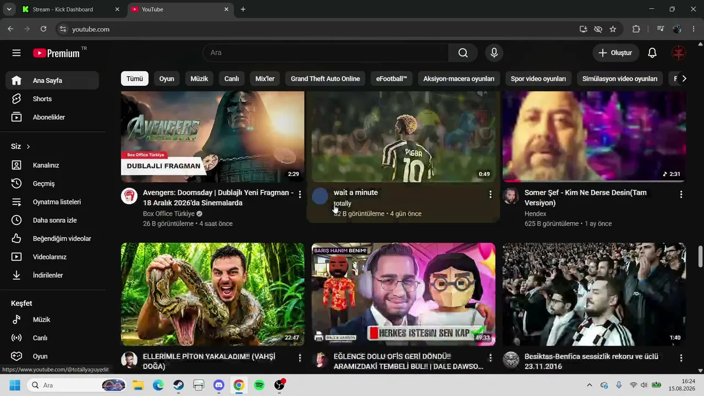Open more options for Somer Şef video
This screenshot has height=396, width=704.
(x=681, y=194)
